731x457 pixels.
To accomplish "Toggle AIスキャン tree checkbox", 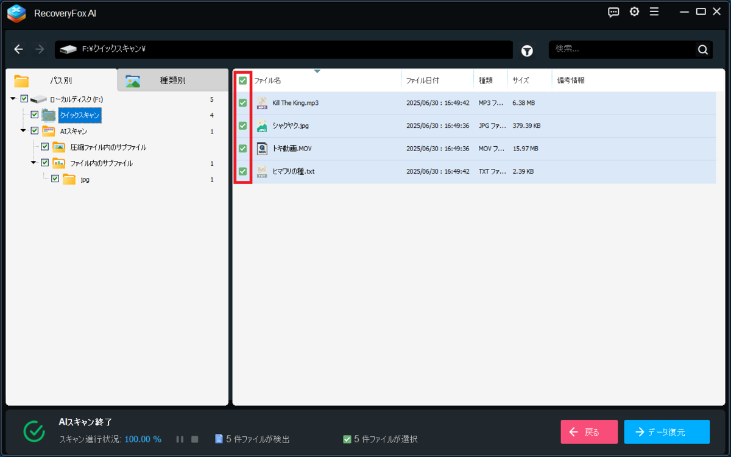I will [x=35, y=130].
